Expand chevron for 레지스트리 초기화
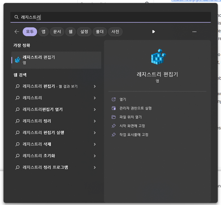This screenshot has height=205, width=221. [95, 156]
